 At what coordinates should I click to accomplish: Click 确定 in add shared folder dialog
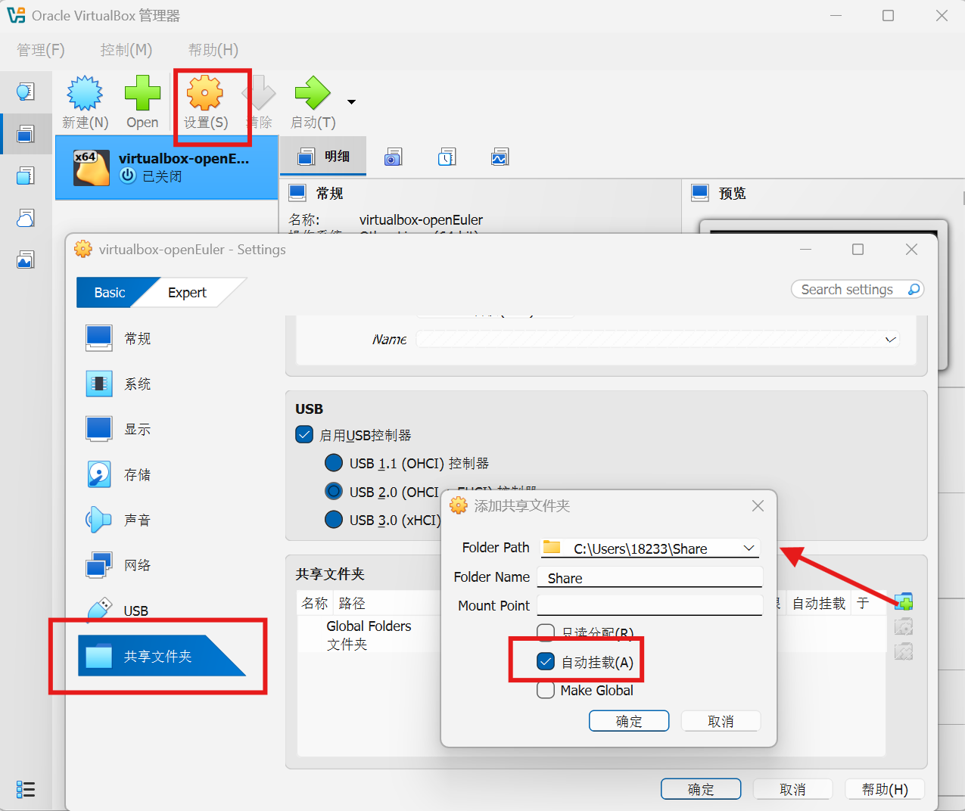click(628, 721)
